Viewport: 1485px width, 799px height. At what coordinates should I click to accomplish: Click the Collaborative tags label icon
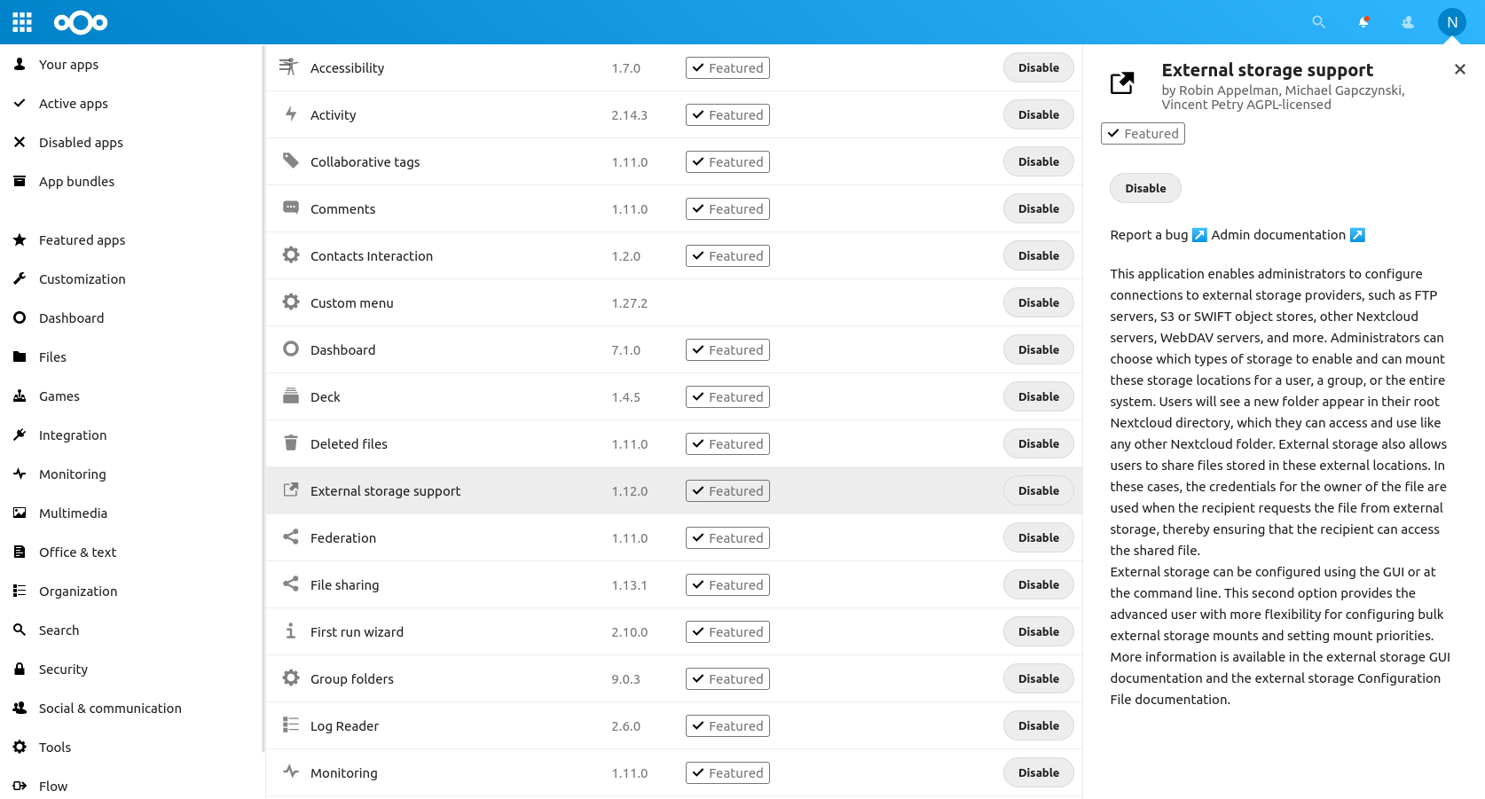[x=290, y=161]
